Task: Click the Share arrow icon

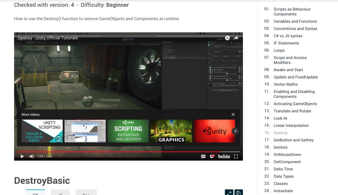Action: [x=236, y=38]
